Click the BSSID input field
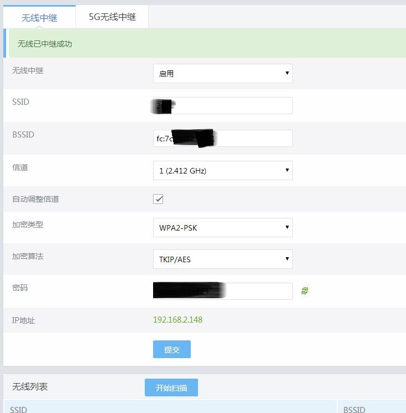This screenshot has width=406, height=413. pos(222,138)
